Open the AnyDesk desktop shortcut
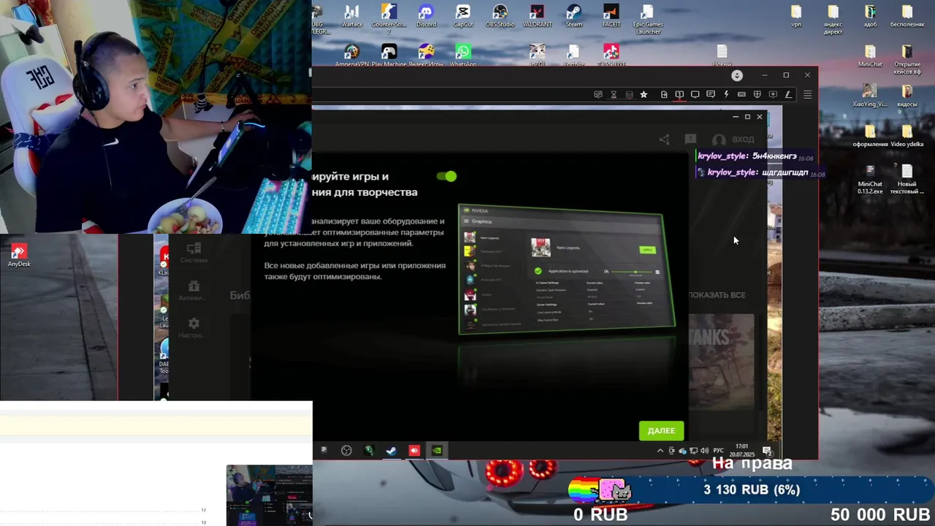Screen dimensions: 935x526 click(19, 256)
